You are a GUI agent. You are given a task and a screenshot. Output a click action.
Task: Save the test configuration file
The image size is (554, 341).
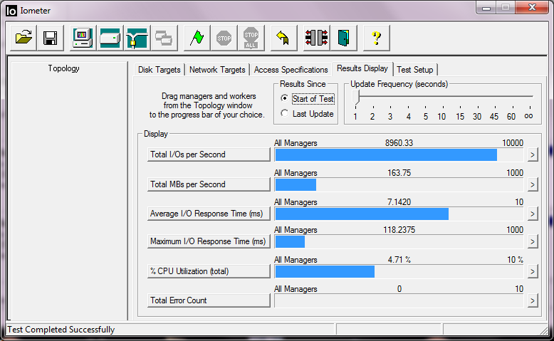pos(50,38)
